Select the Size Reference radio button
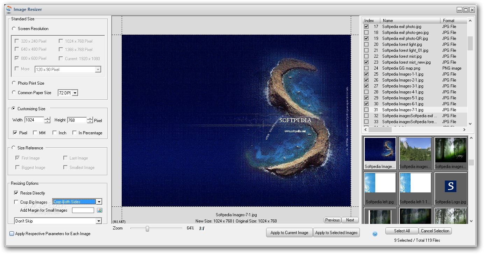The image size is (484, 254). pos(14,148)
